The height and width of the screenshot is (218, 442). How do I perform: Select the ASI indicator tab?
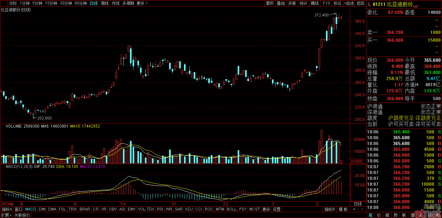pos(122,209)
